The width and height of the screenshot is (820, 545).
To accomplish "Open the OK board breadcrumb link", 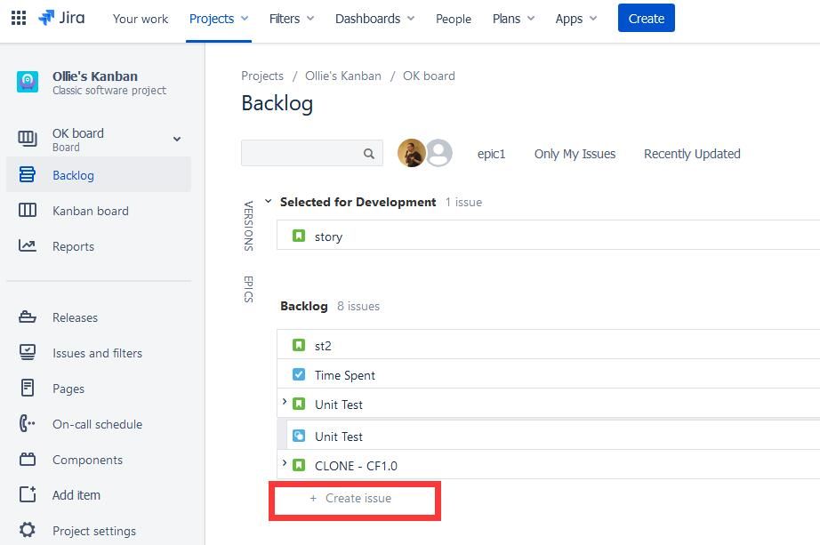I will coord(429,76).
